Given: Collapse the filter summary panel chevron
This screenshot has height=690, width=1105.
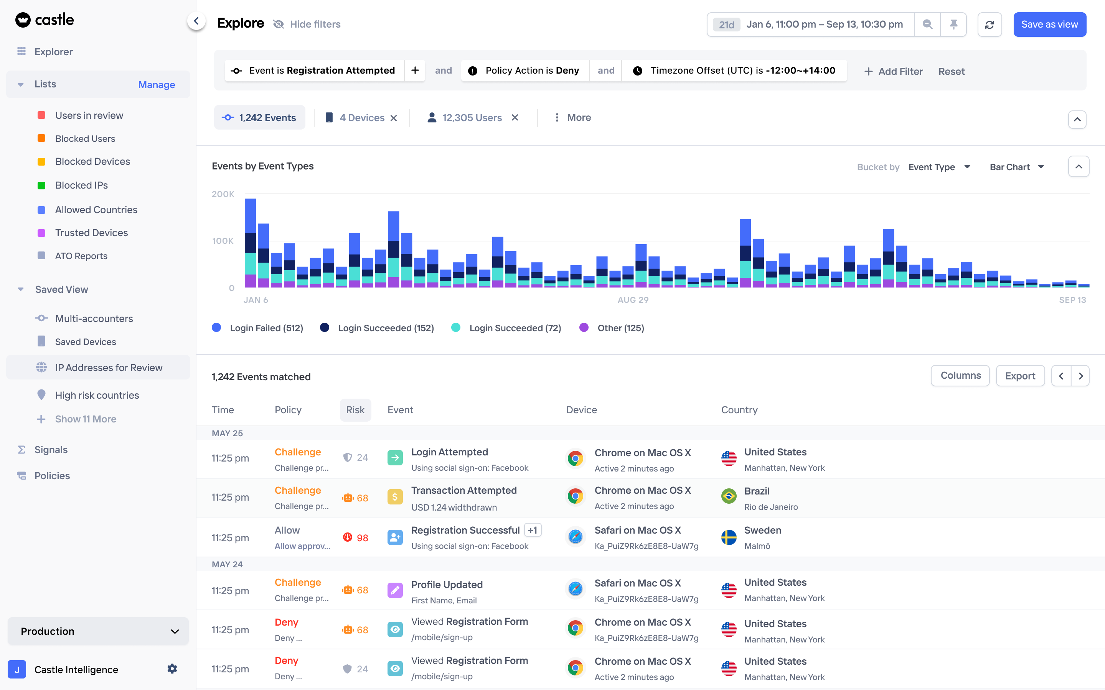Looking at the screenshot, I should (1077, 120).
